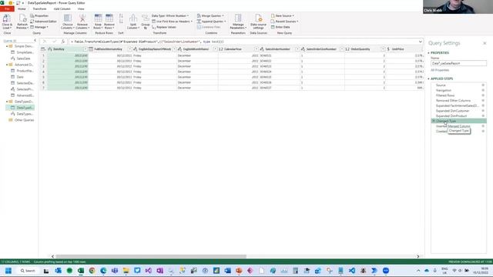Click the DateKey column data type icon
The height and width of the screenshot is (277, 493).
49,49
